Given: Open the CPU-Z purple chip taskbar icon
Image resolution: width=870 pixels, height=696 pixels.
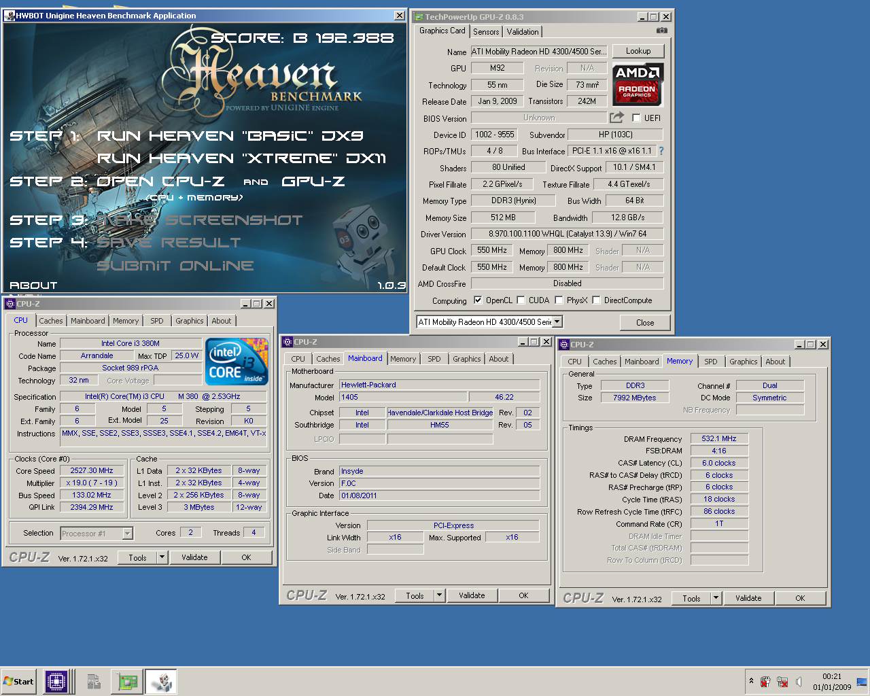Looking at the screenshot, I should pyautogui.click(x=56, y=681).
